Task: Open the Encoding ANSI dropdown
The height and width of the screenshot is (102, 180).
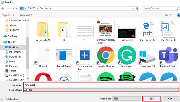Action: point(126,99)
